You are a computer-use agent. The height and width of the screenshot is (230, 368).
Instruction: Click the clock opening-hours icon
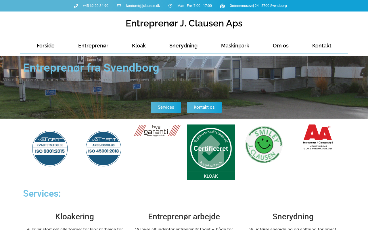(x=170, y=6)
